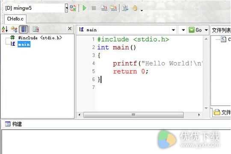Screen dimensions: 231x154
Task: Open the mingw5 compiler dropdown
Action: pyautogui.click(x=66, y=8)
